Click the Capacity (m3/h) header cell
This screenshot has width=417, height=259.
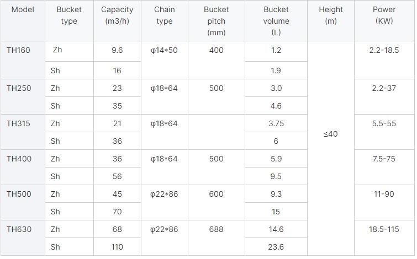point(117,15)
